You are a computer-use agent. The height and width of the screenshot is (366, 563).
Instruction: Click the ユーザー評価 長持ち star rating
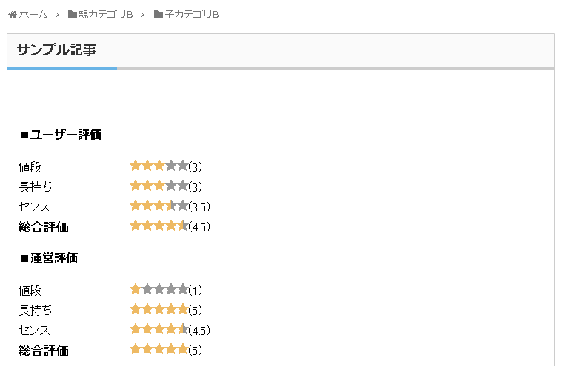[x=159, y=186]
